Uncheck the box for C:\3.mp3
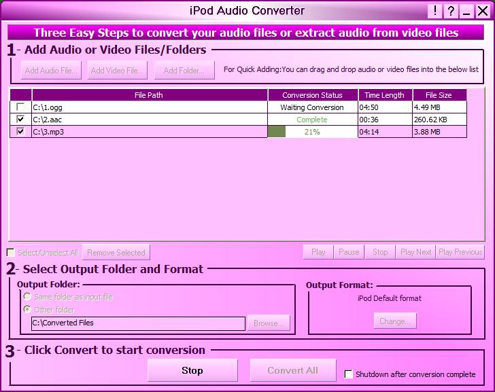 click(x=20, y=131)
